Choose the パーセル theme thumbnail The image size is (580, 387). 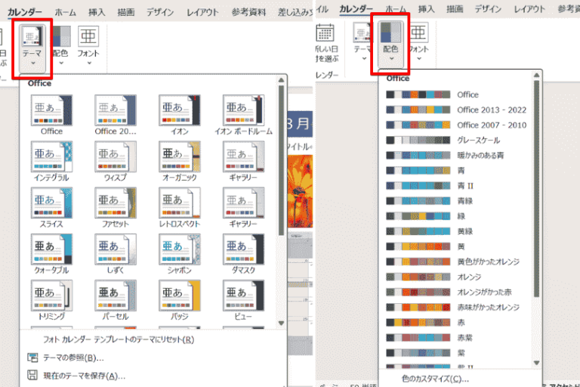(116, 296)
